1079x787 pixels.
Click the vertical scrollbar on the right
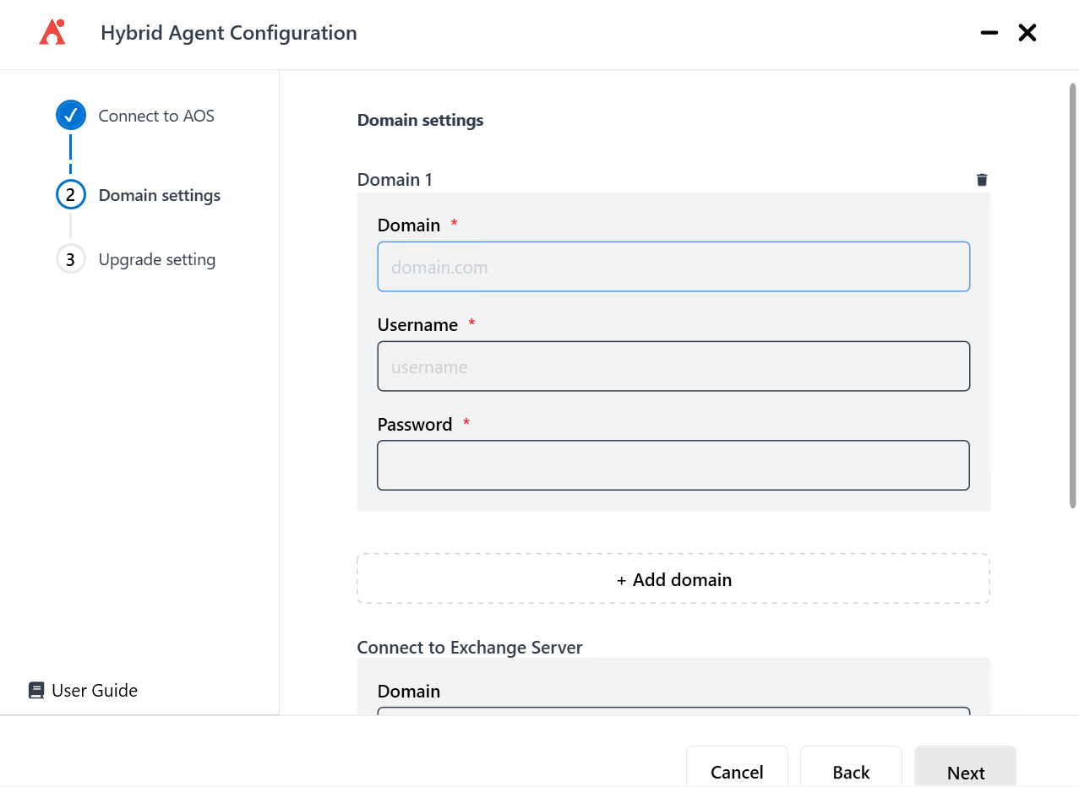tap(1073, 296)
